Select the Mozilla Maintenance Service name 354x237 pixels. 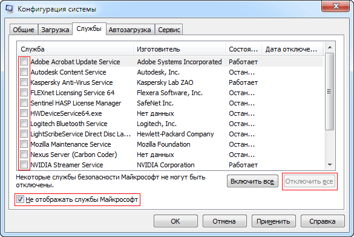pos(71,144)
